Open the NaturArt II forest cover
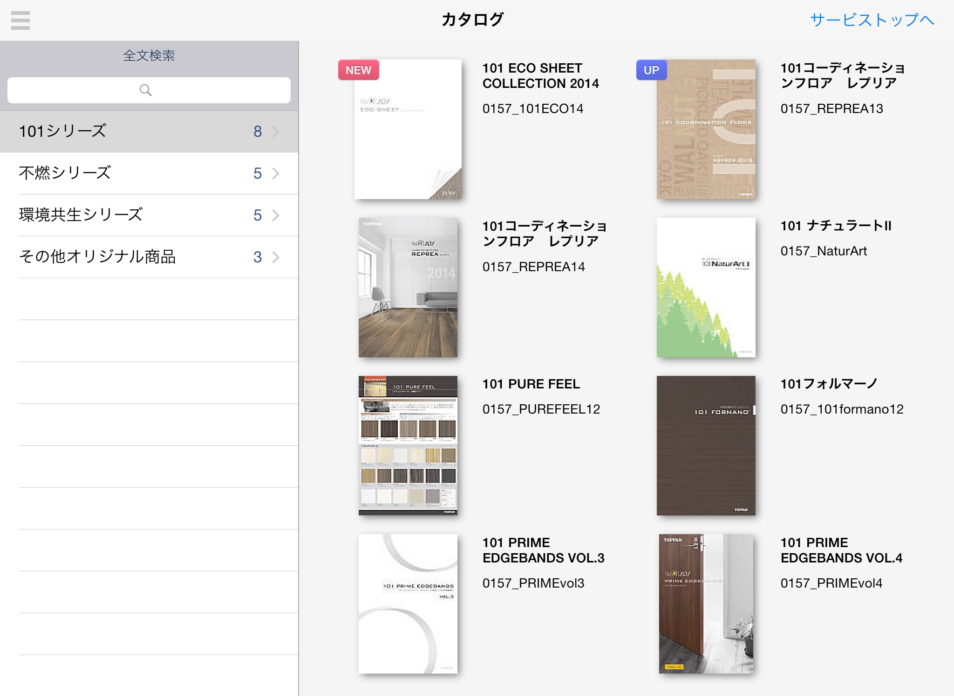Image resolution: width=954 pixels, height=696 pixels. click(x=706, y=288)
